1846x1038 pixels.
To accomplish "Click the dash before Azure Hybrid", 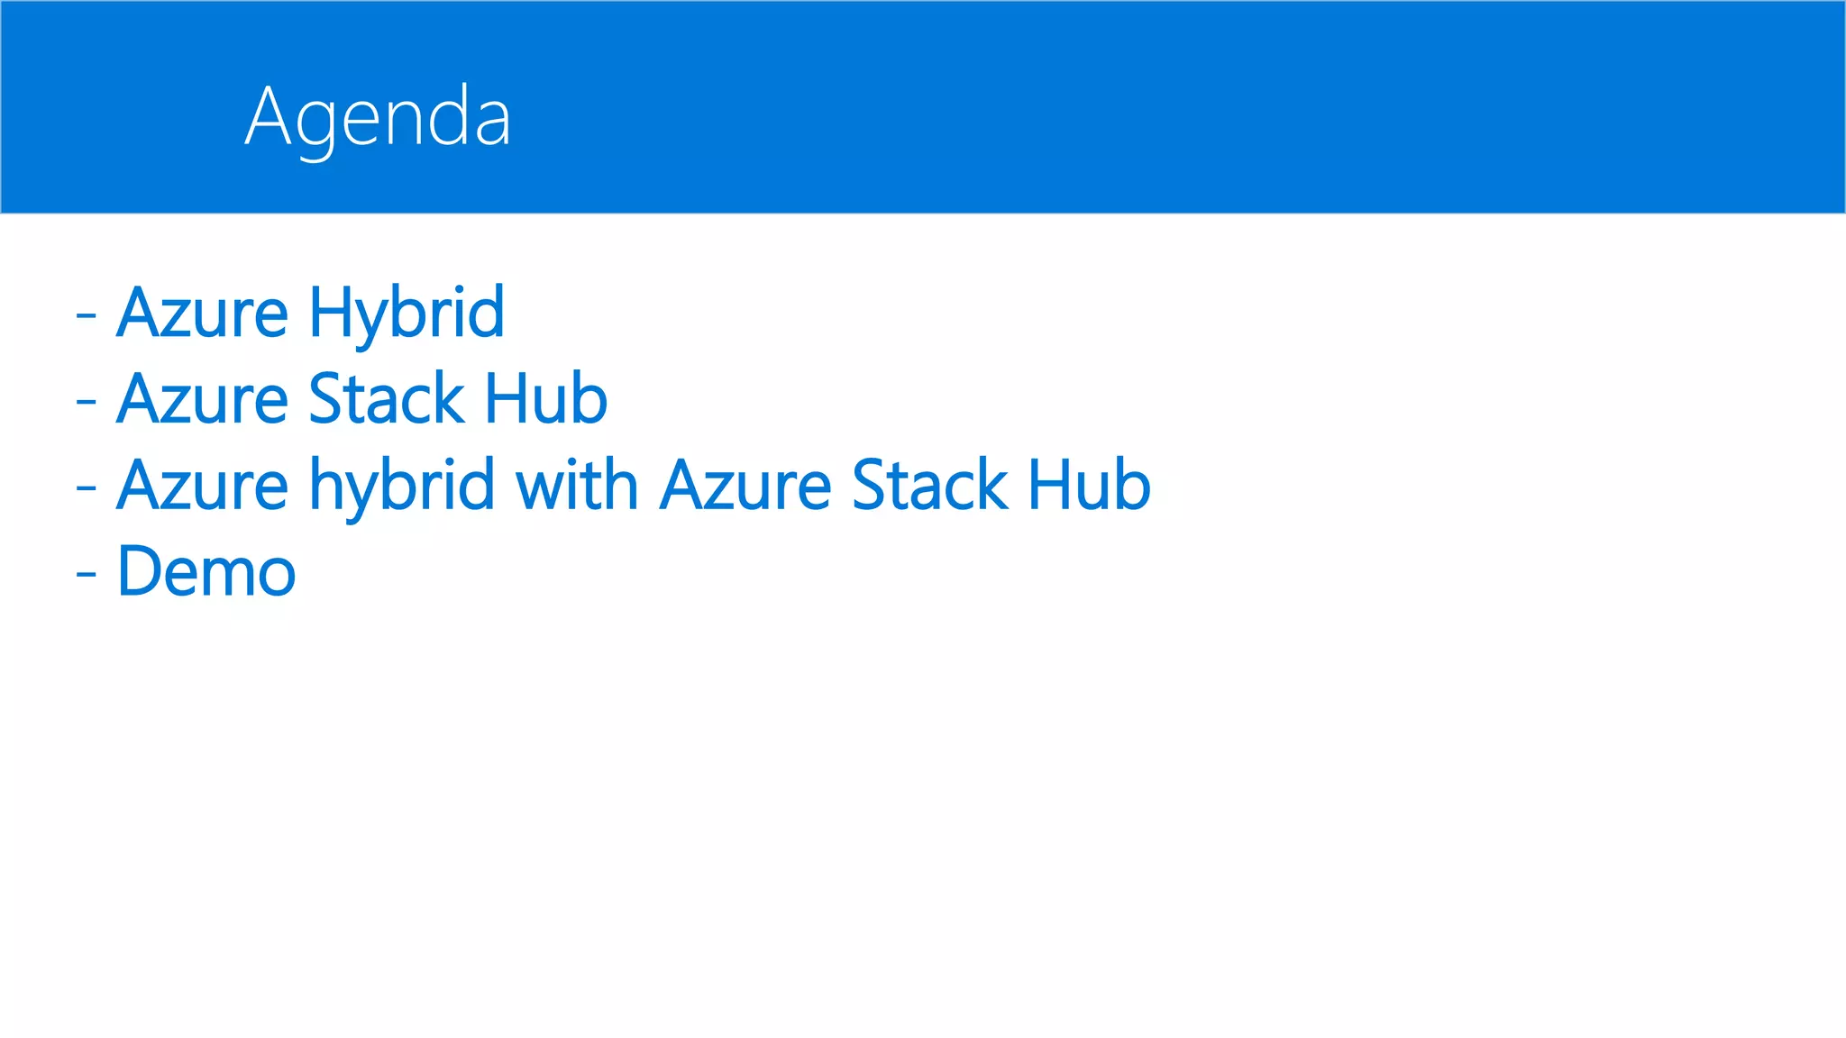I will (87, 316).
